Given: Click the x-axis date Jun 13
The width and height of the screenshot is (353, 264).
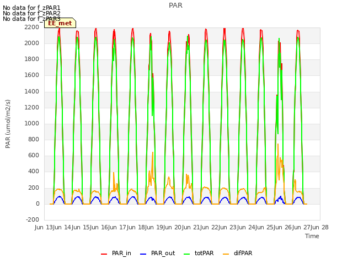Looking at the screenshot, I should [x=44, y=227].
